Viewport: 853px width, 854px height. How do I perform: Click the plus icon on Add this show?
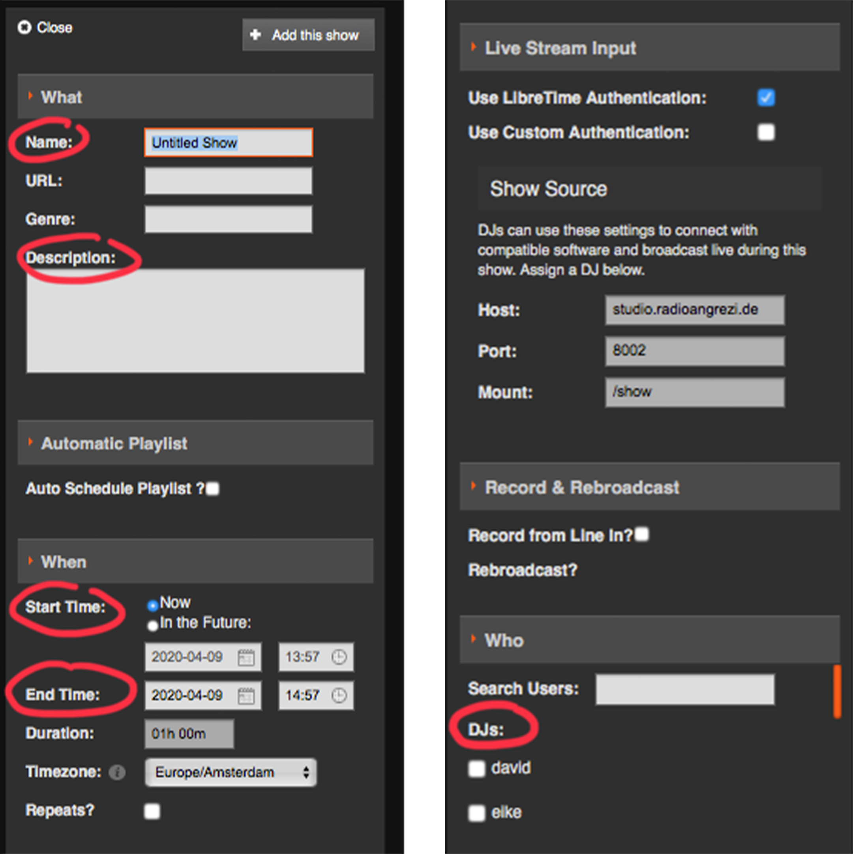[255, 34]
